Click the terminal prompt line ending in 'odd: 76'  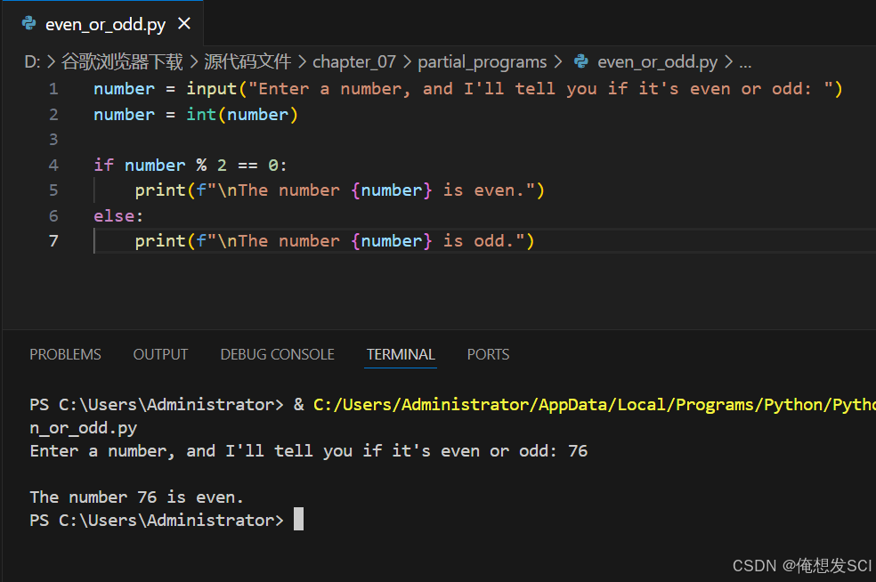click(x=308, y=451)
